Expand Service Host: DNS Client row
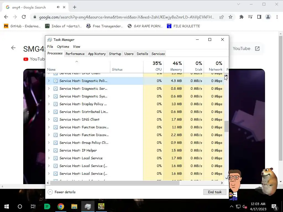The height and width of the screenshot is (212, 283). coord(49,120)
